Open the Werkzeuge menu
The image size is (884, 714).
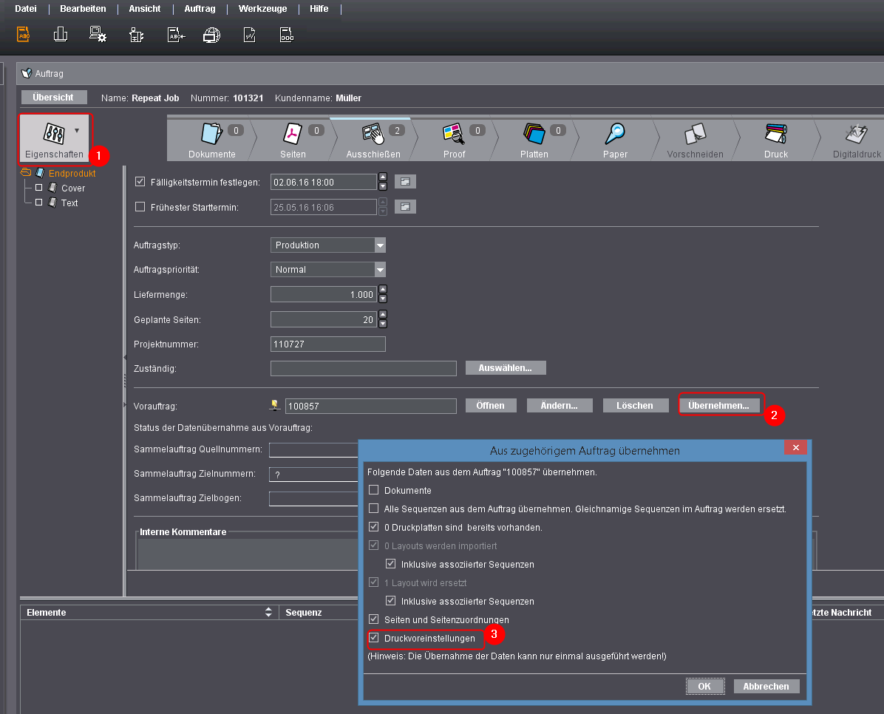point(262,8)
